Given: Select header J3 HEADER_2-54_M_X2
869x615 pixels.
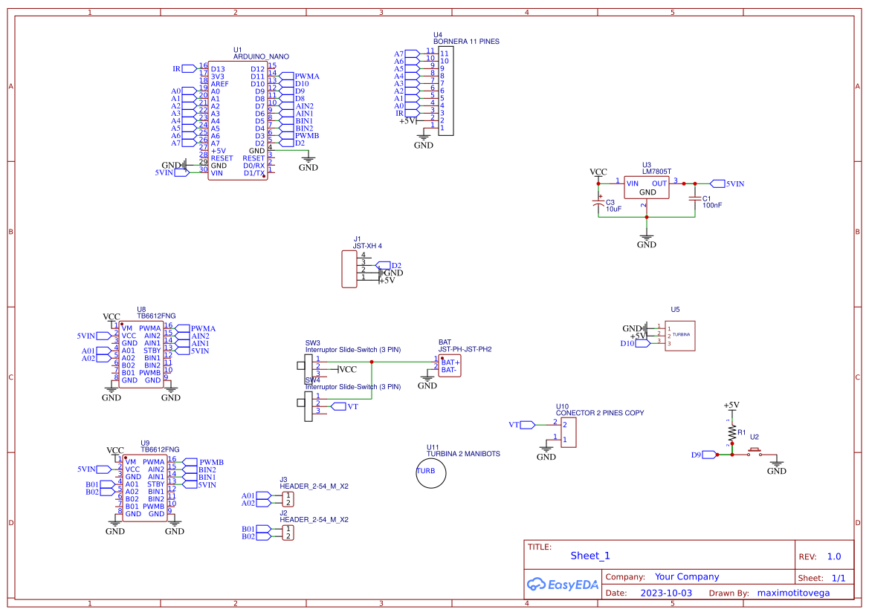Looking at the screenshot, I should pos(286,498).
